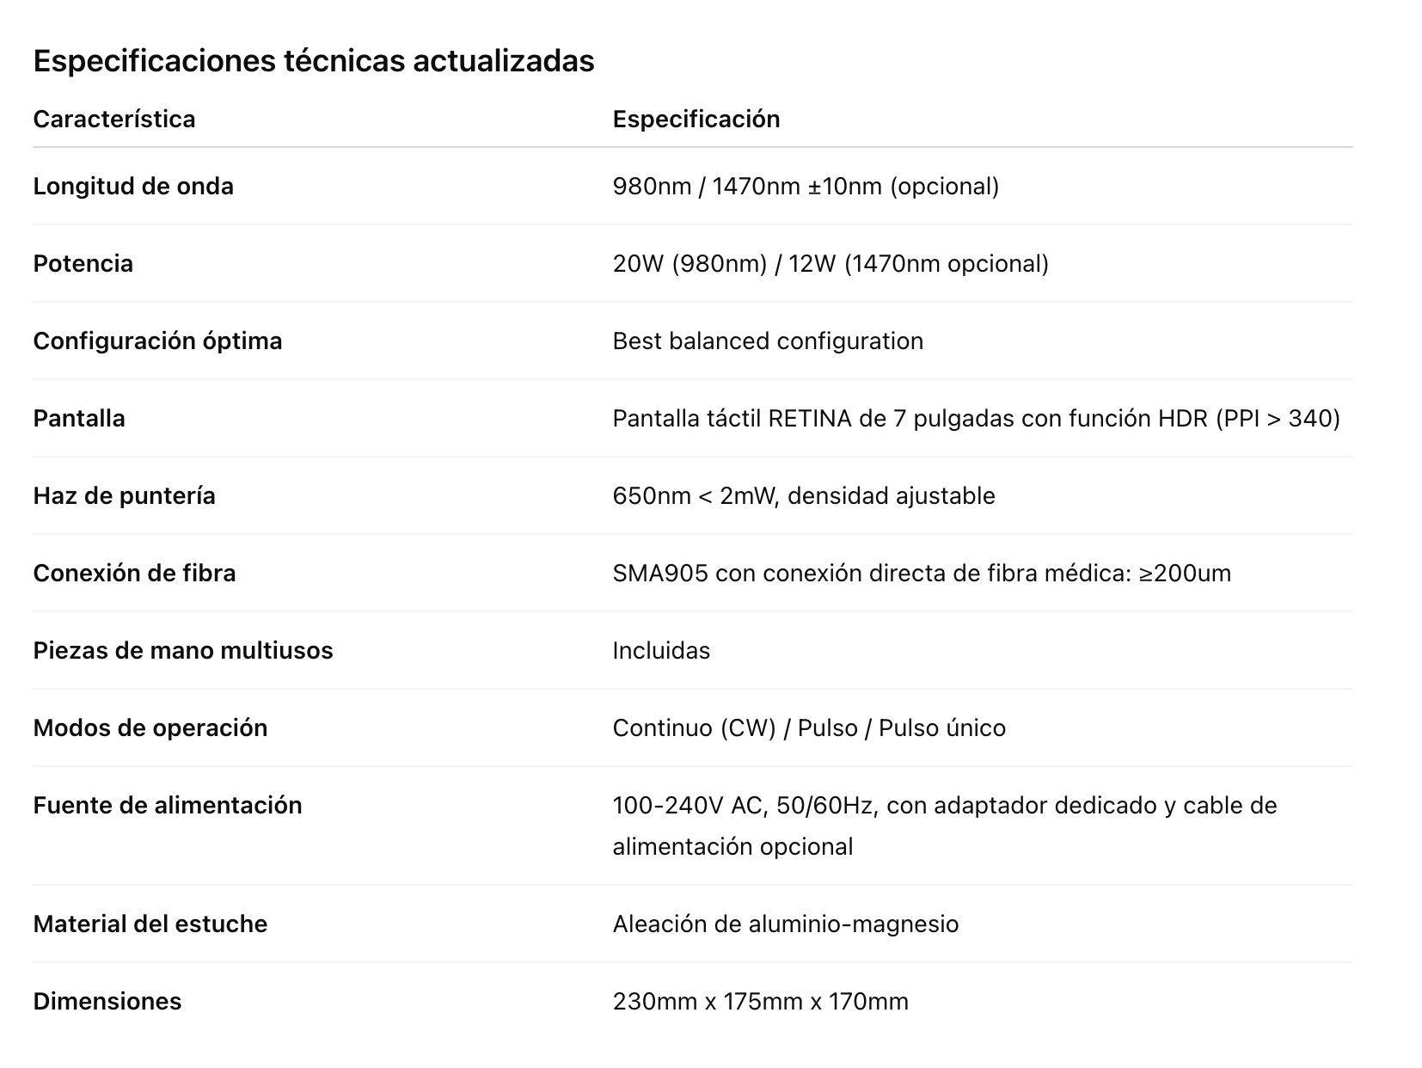Viewport: 1422px width, 1068px height.
Task: Select the 'Longitud de onda' row label
Action: pyautogui.click(x=133, y=186)
